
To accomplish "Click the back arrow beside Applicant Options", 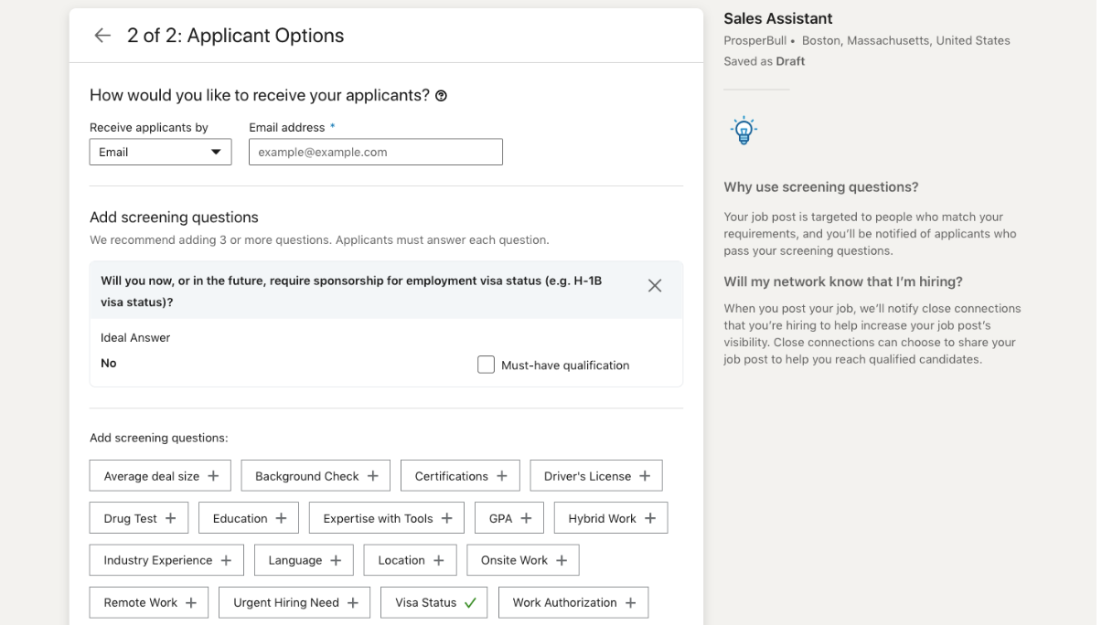I will point(98,35).
